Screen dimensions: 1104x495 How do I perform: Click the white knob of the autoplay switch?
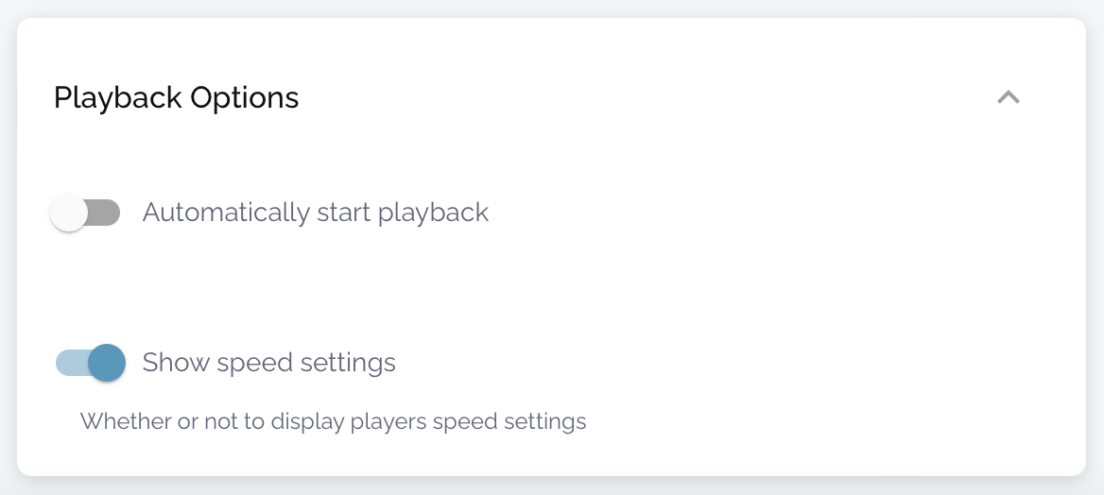(x=69, y=213)
